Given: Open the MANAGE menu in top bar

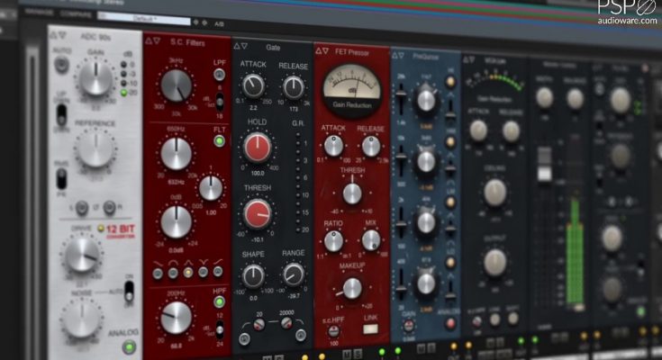Looking at the screenshot, I should click(40, 12).
